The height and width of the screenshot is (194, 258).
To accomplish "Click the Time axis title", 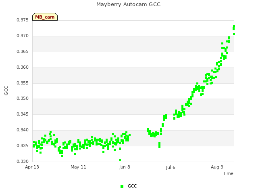I will tap(228, 173).
